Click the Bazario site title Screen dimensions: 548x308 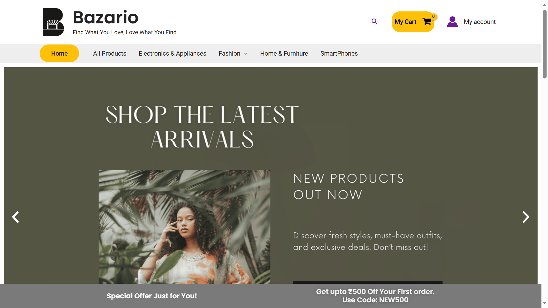pyautogui.click(x=106, y=17)
